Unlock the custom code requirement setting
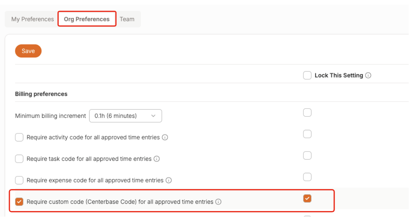 [307, 199]
